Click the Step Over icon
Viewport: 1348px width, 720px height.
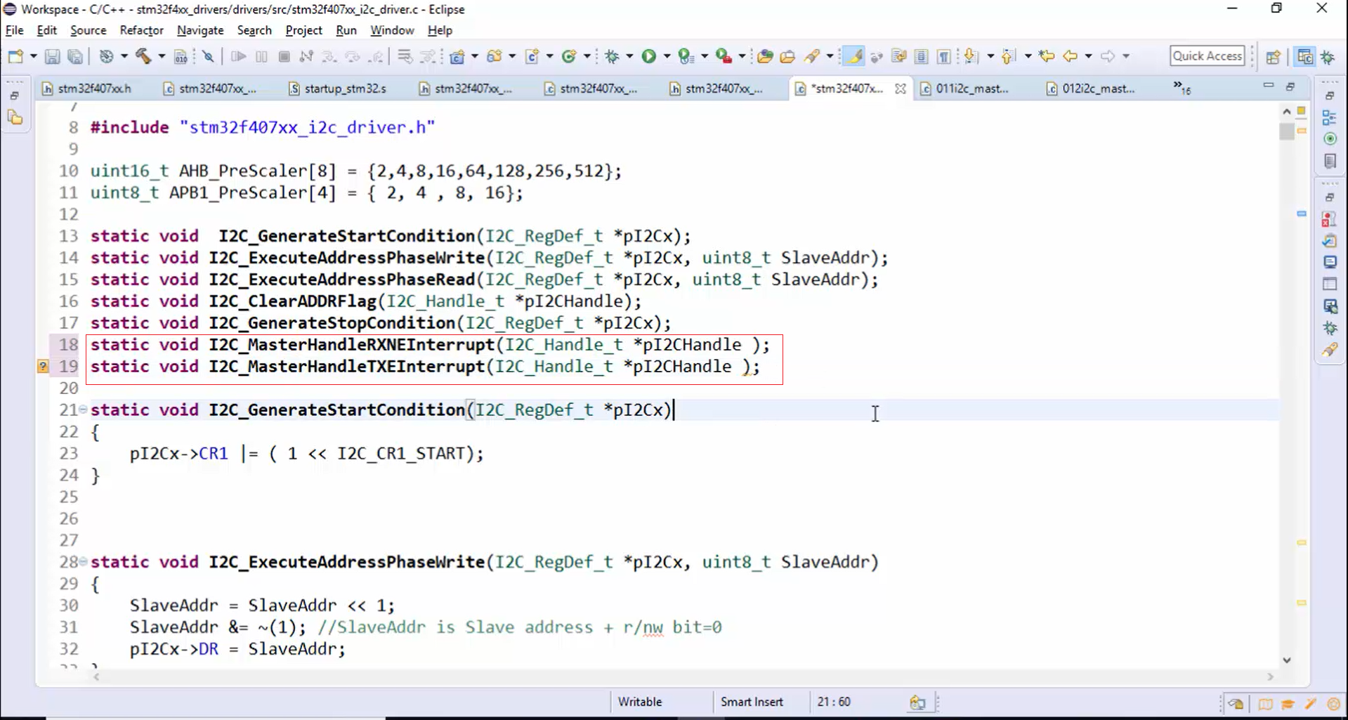(353, 56)
